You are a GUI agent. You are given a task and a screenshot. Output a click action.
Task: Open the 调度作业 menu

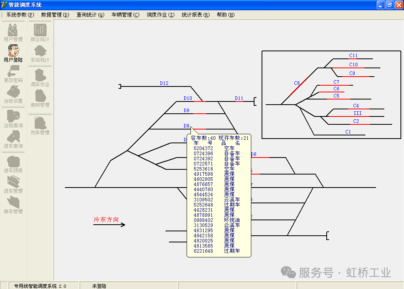[x=161, y=15]
